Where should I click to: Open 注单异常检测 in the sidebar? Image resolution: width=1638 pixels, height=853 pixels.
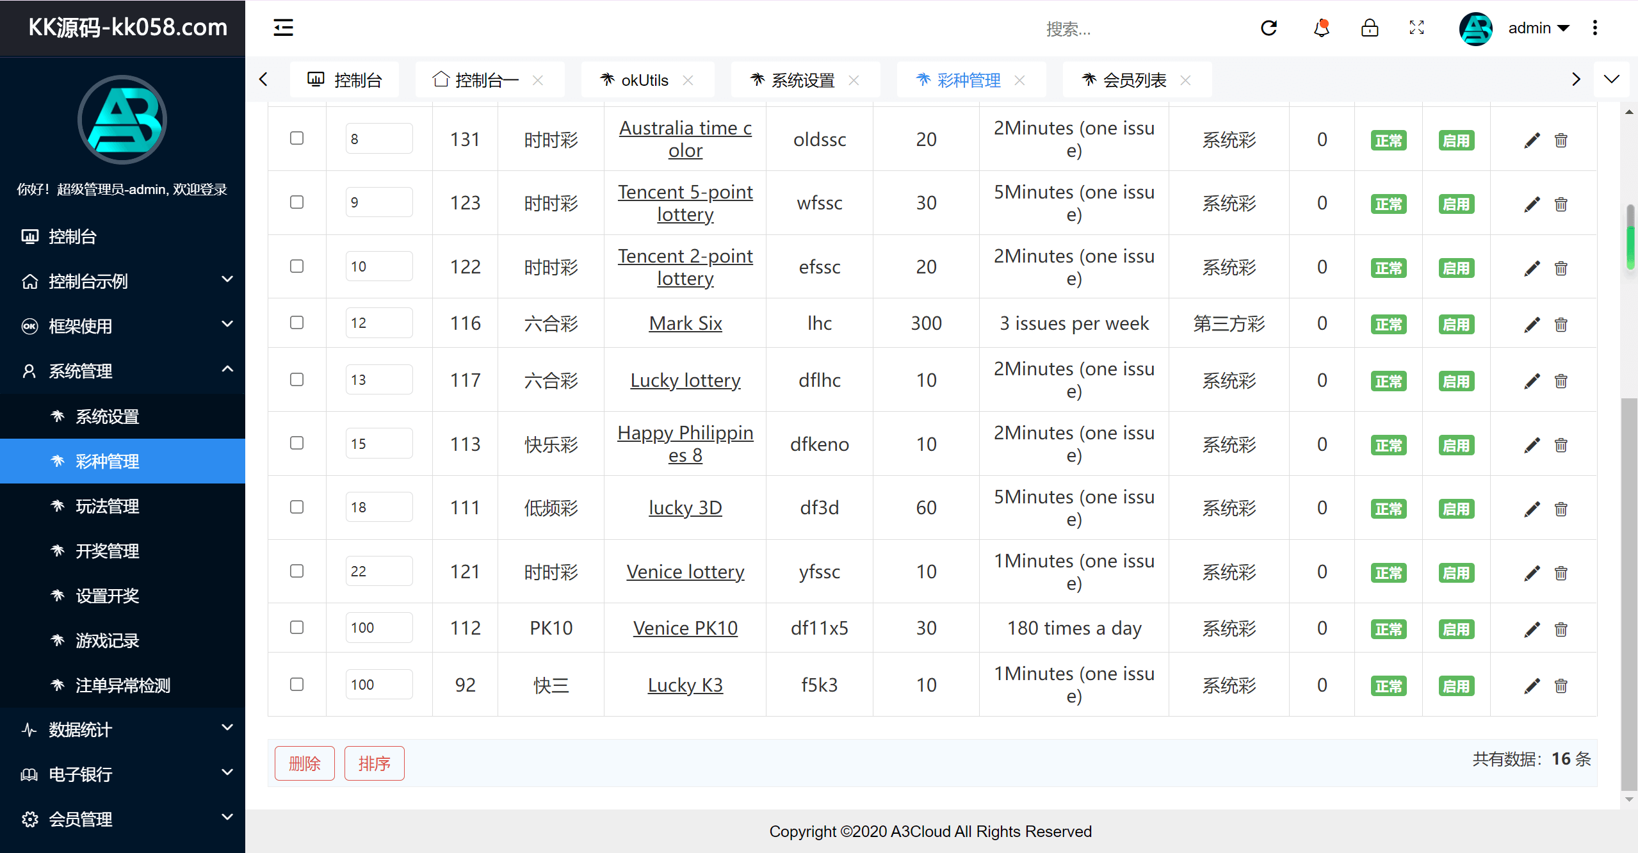(122, 685)
